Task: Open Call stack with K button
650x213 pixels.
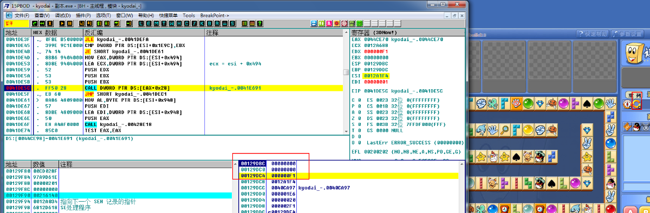Action: tap(201, 23)
